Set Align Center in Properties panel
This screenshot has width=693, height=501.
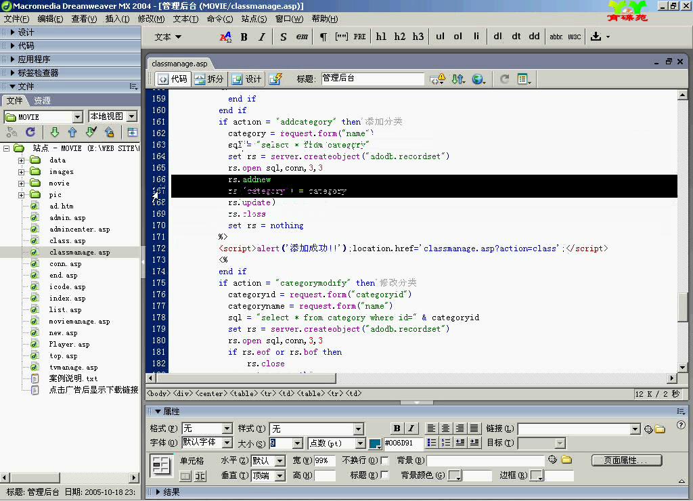(445, 428)
